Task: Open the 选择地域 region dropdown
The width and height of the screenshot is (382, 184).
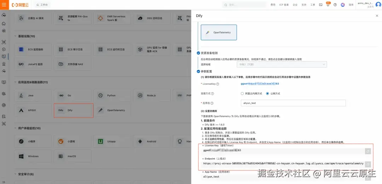Action: click(x=282, y=64)
